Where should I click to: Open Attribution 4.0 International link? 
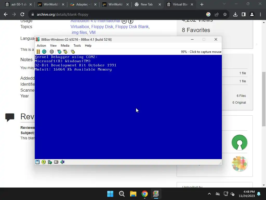click(x=95, y=21)
